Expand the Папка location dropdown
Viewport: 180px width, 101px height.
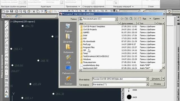click(x=116, y=19)
